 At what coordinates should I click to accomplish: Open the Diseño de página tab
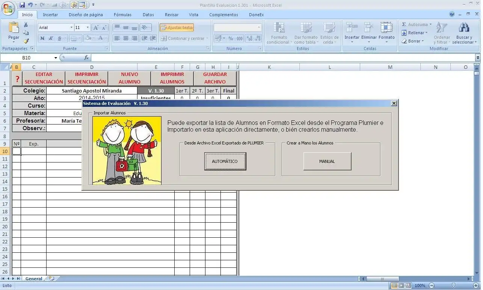pos(86,15)
